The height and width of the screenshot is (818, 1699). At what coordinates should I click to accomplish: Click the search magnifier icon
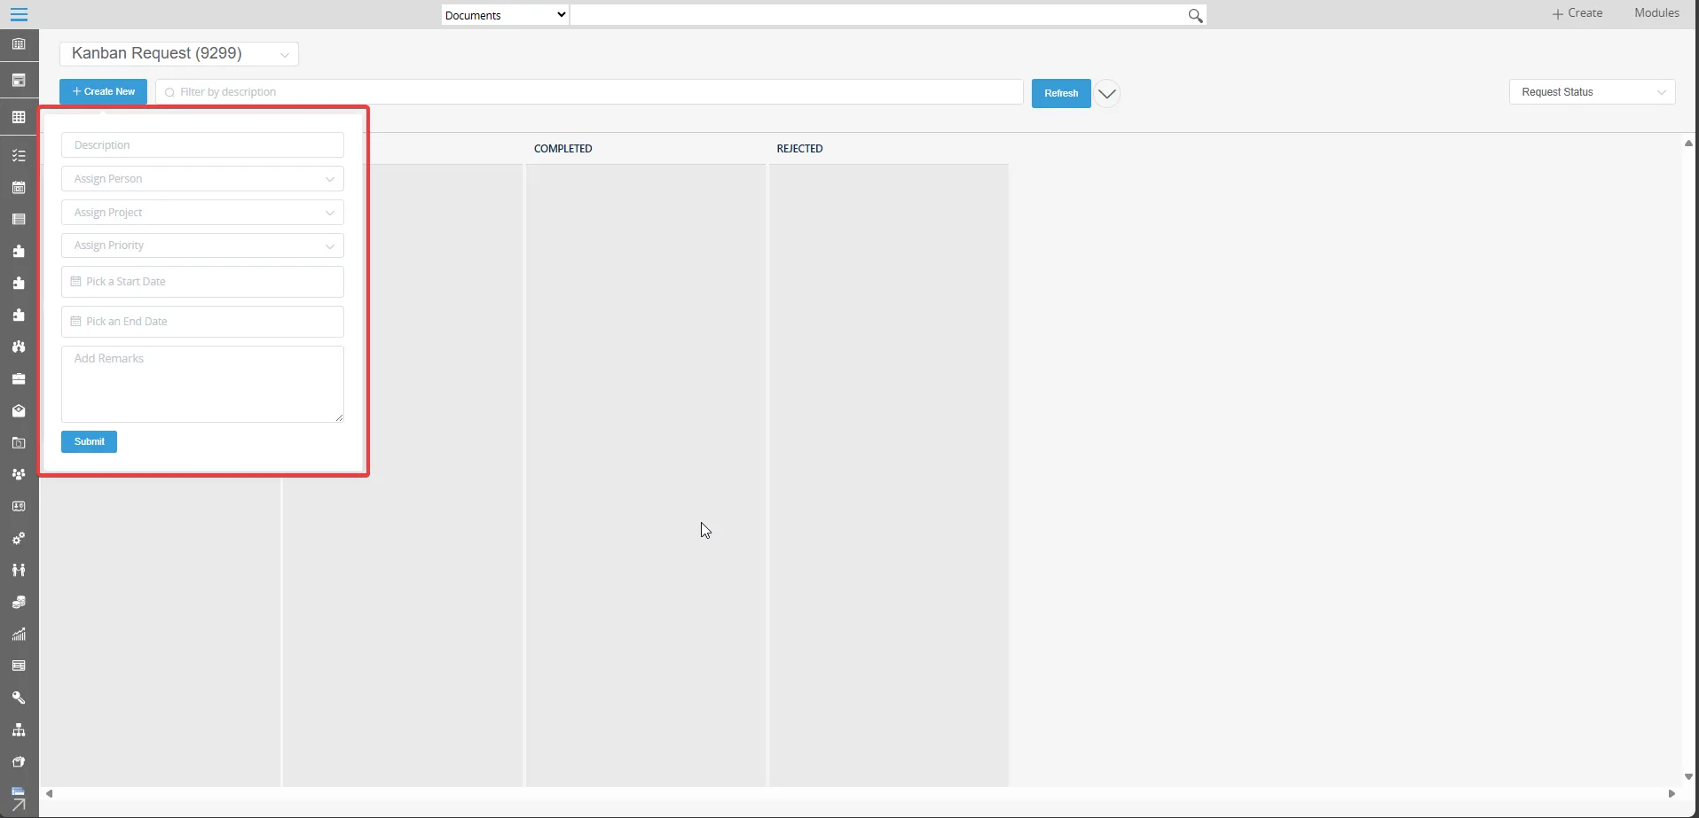point(1195,15)
